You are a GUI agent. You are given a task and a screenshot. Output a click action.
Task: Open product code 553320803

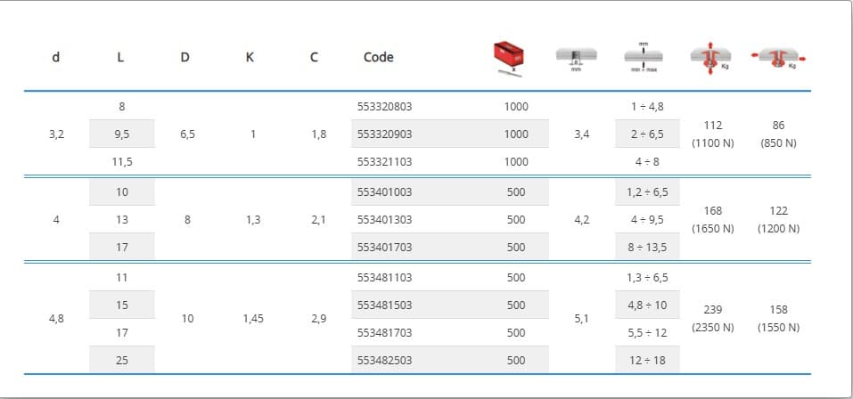pyautogui.click(x=384, y=106)
